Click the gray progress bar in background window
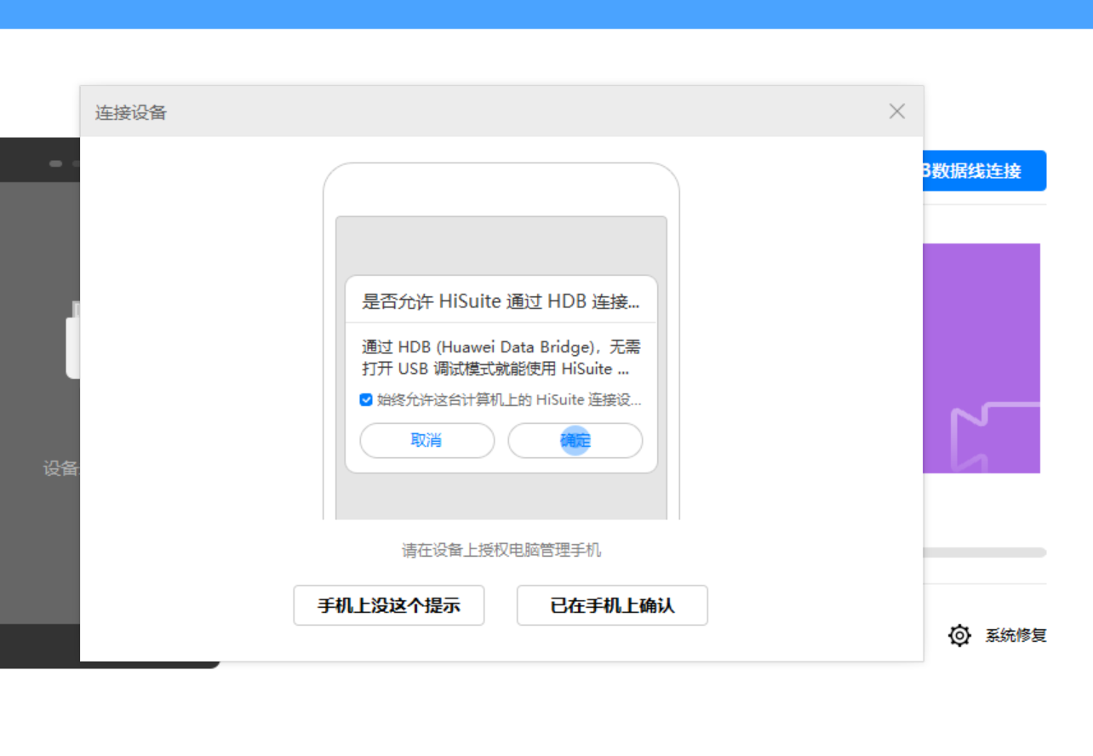The width and height of the screenshot is (1093, 756). click(985, 553)
